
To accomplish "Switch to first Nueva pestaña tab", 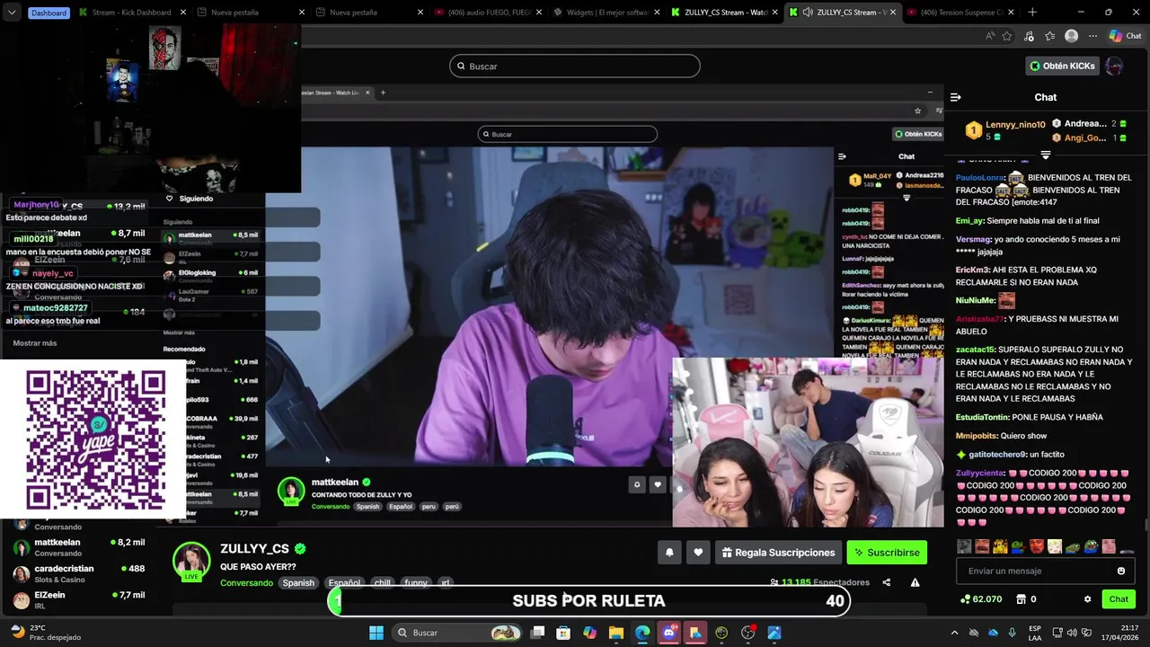I will point(243,13).
